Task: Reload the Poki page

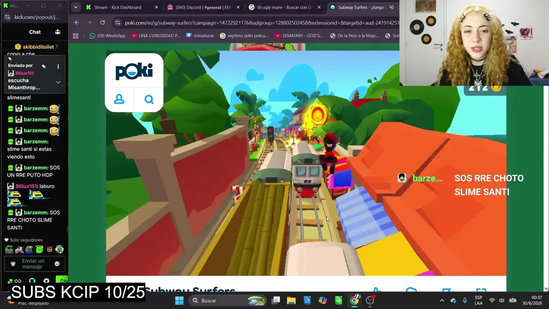Action: point(103,22)
